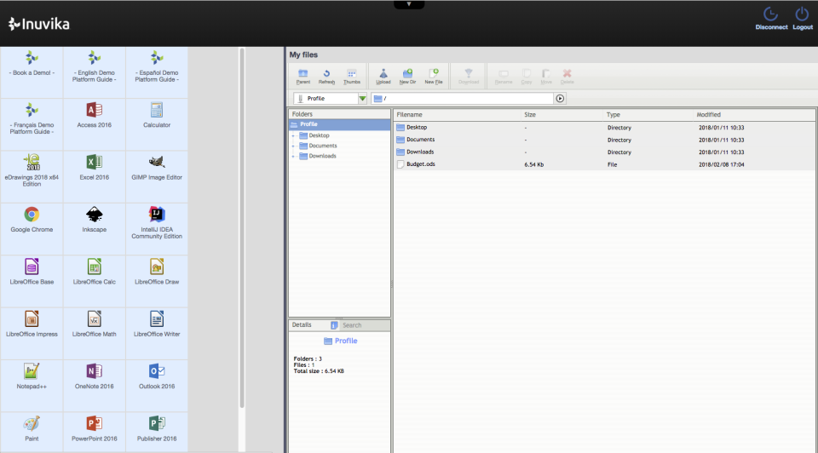Select Downloads row in file list

point(604,152)
